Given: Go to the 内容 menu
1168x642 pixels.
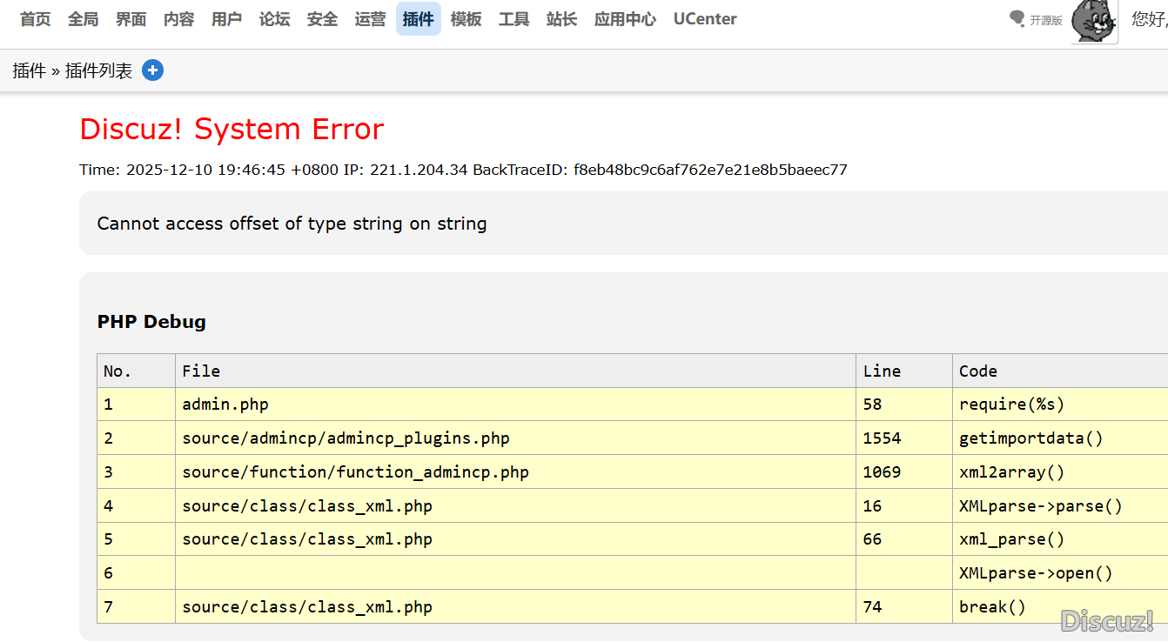Looking at the screenshot, I should tap(179, 19).
